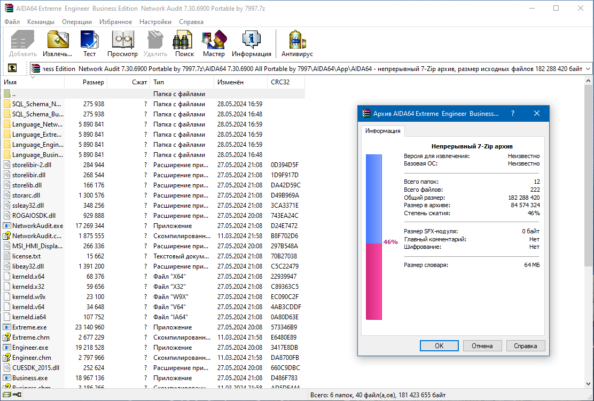Expand the archive path dropdown arrow
The height and width of the screenshot is (401, 594).
[x=588, y=69]
